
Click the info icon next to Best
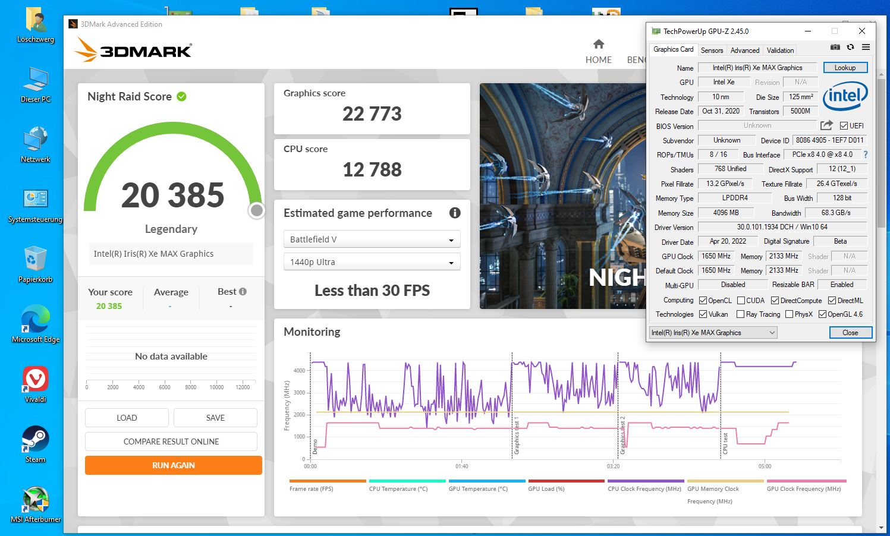[243, 292]
